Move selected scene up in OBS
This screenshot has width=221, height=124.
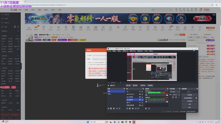pyautogui.click(x=117, y=109)
